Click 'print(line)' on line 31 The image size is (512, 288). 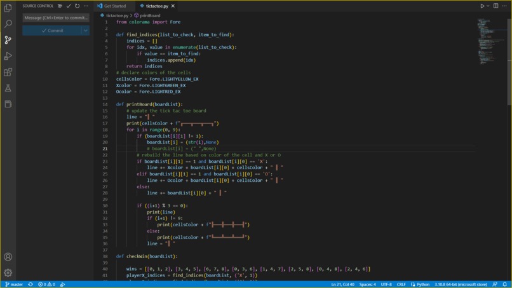(161, 212)
